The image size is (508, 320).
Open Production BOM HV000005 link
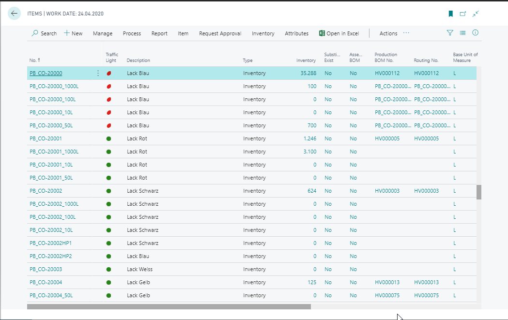tap(387, 138)
